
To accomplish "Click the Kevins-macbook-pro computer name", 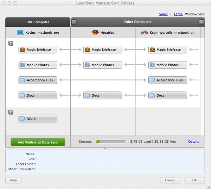I will [x=42, y=33].
